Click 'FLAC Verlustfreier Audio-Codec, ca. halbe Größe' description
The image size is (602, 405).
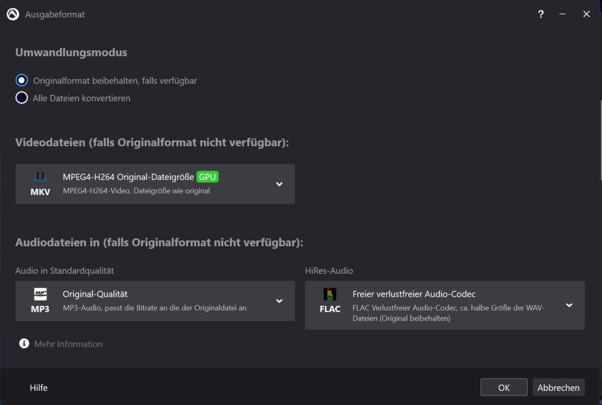pyautogui.click(x=448, y=313)
